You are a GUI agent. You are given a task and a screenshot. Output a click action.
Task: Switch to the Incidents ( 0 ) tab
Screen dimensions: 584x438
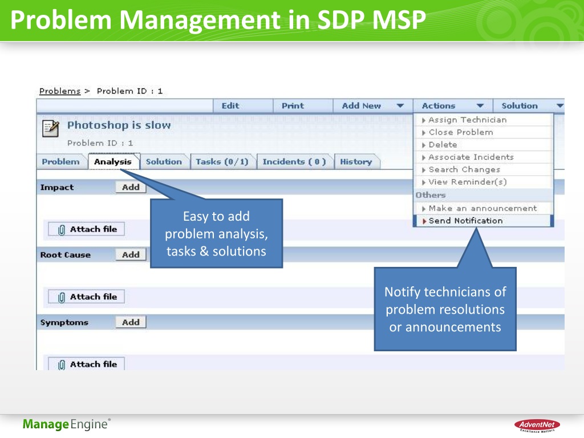(x=294, y=161)
